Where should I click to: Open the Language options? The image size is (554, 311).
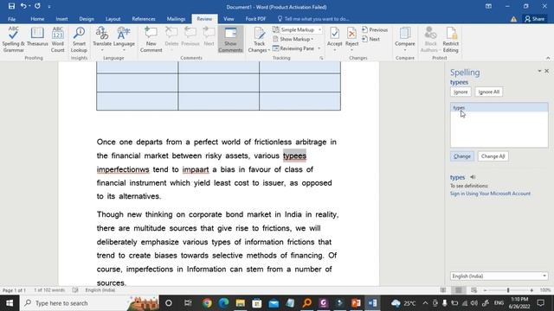point(124,40)
